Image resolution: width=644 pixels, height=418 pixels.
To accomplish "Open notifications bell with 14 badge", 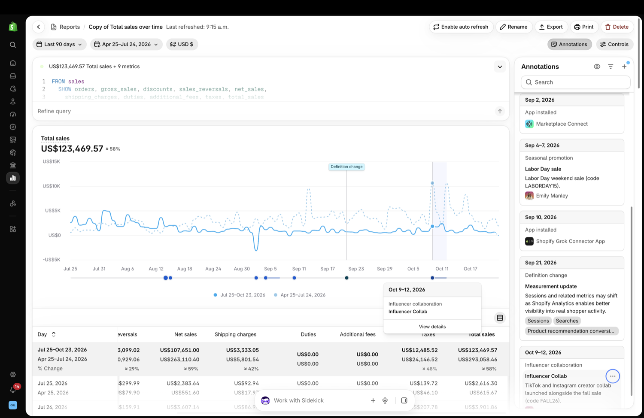I will [13, 389].
